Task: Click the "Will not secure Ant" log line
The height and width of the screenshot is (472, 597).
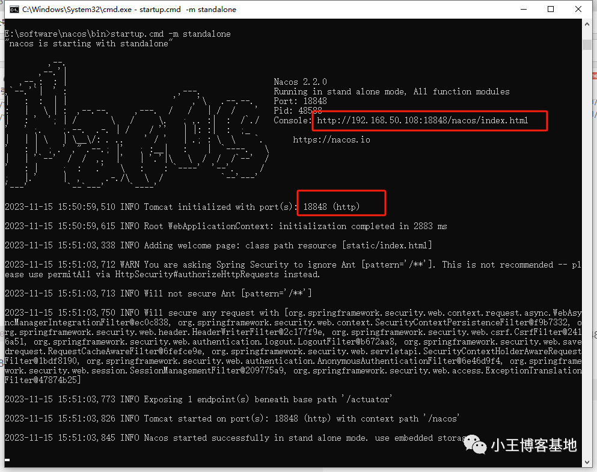Action: [158, 293]
